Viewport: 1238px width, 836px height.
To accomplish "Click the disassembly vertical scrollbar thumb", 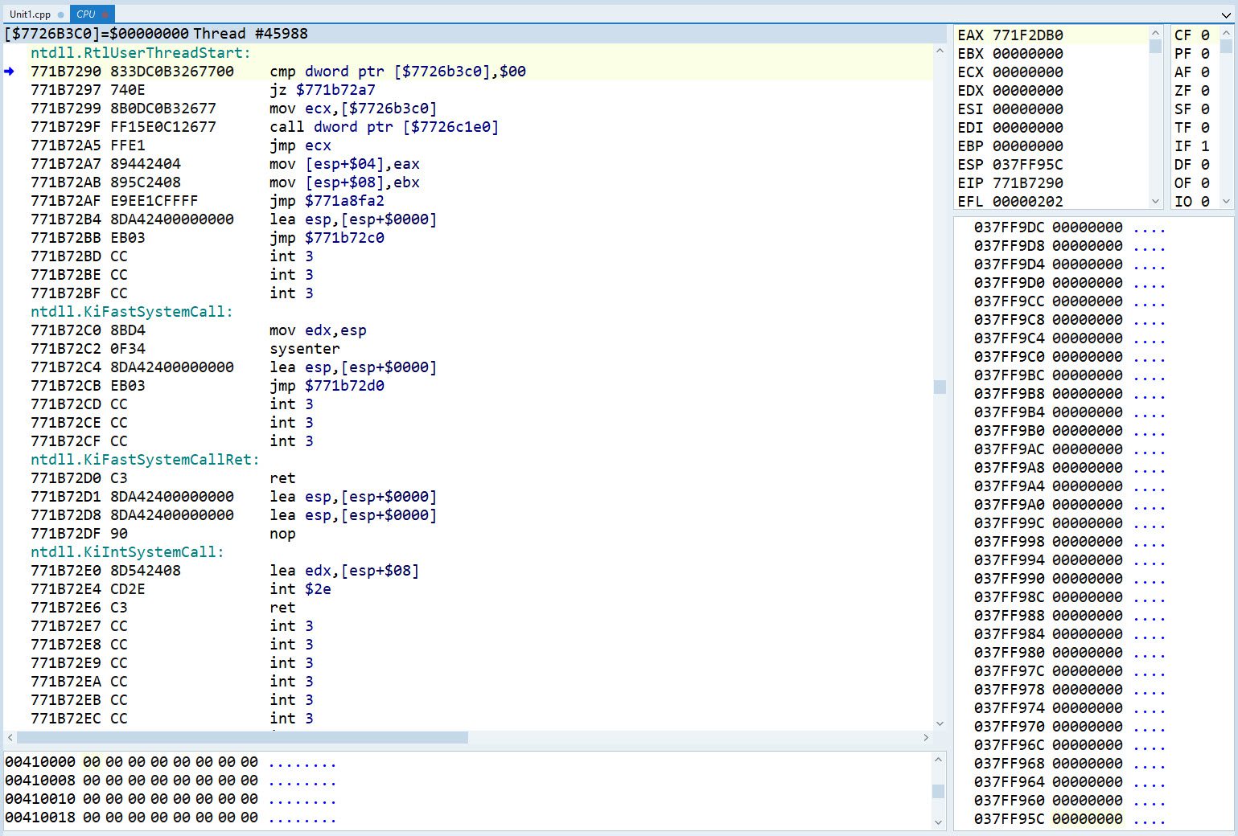I will pos(940,387).
